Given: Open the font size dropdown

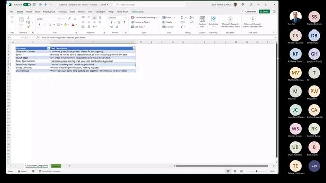Looking at the screenshot, I should click(66, 19).
